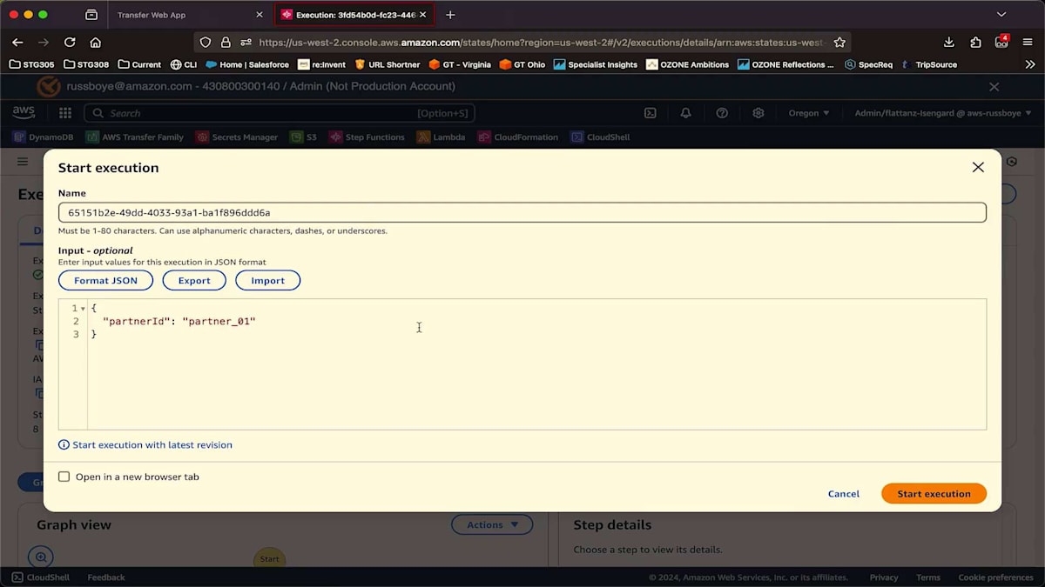Open the STG305 bookmark folder
Screen dimensions: 1045x587
pos(32,64)
